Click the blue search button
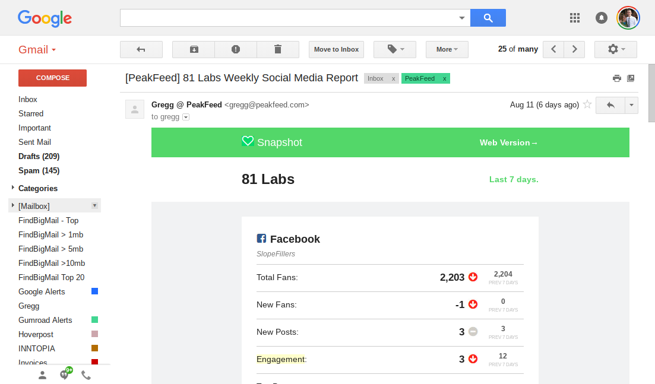This screenshot has height=384, width=655. pos(488,18)
